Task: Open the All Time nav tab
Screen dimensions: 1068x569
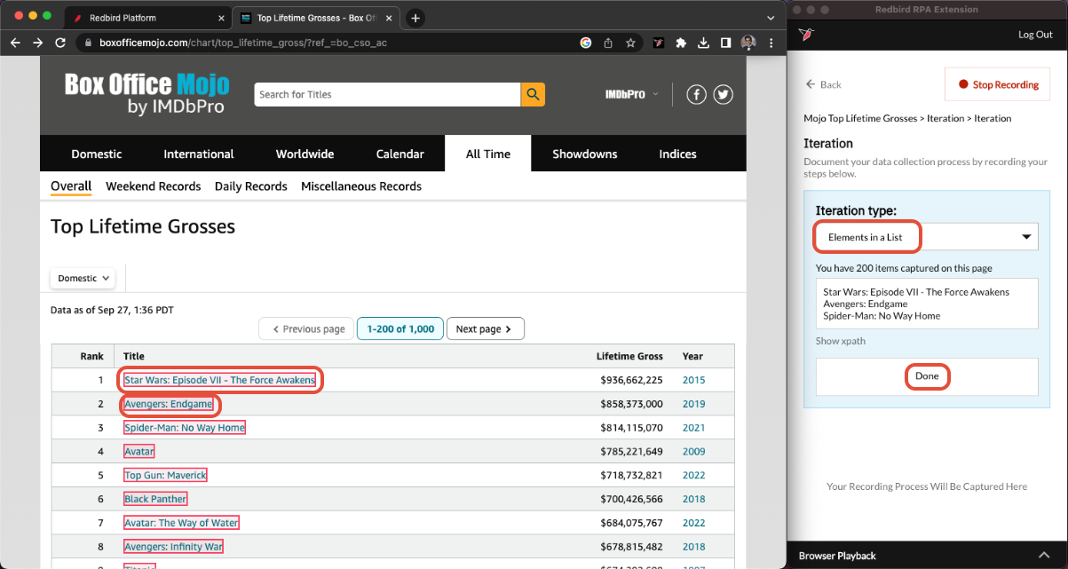Action: (488, 154)
